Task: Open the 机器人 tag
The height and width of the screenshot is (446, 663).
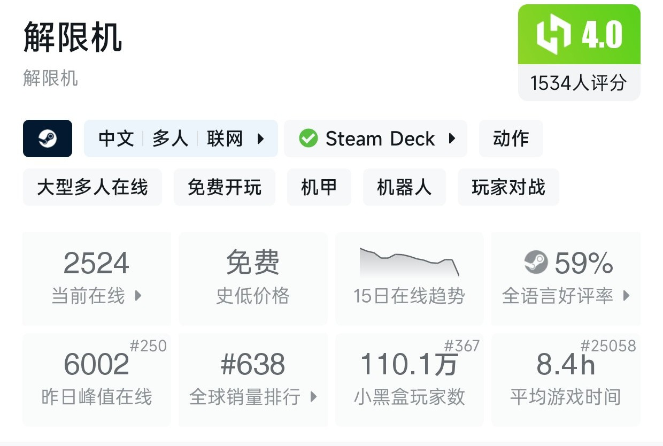Action: pos(404,188)
